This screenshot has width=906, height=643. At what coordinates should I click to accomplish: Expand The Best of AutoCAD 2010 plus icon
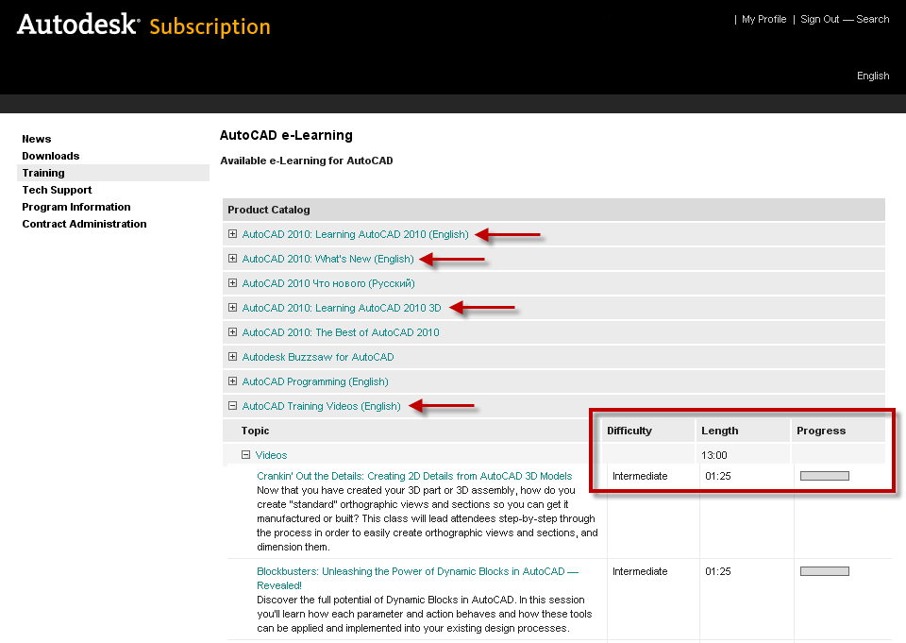[x=232, y=332]
